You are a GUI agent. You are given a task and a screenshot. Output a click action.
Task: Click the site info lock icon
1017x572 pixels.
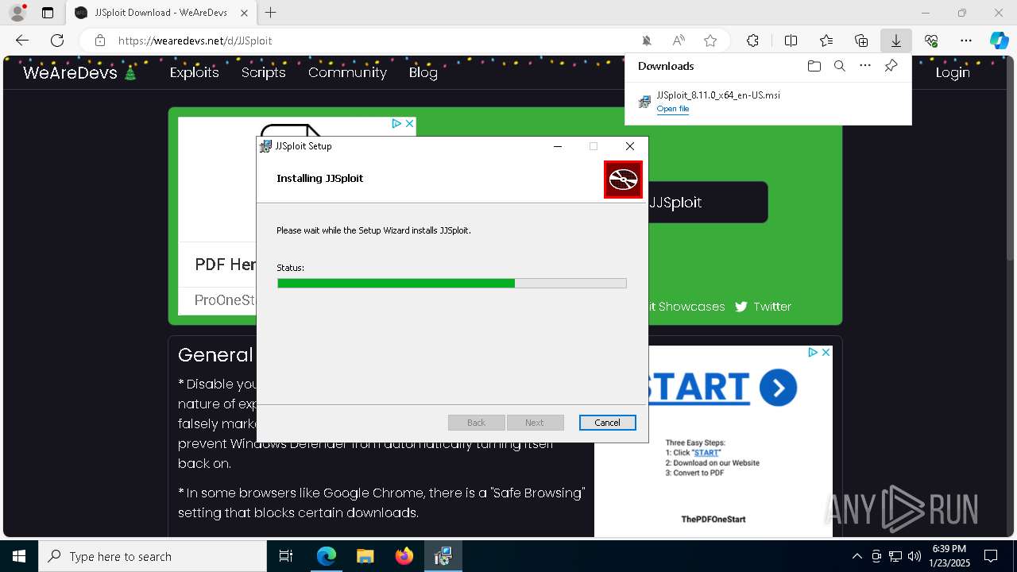[x=100, y=41]
